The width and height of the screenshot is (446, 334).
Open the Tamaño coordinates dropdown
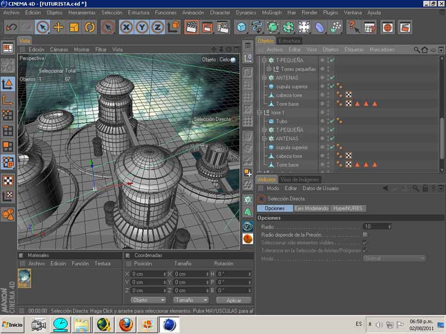pyautogui.click(x=191, y=300)
